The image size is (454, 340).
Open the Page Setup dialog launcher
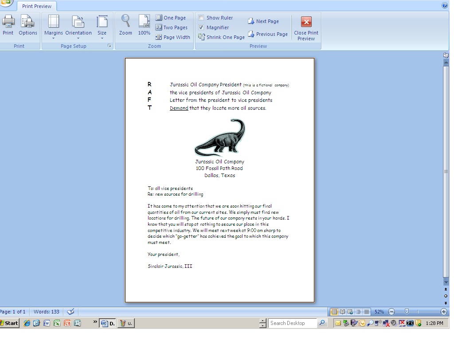pyautogui.click(x=110, y=46)
